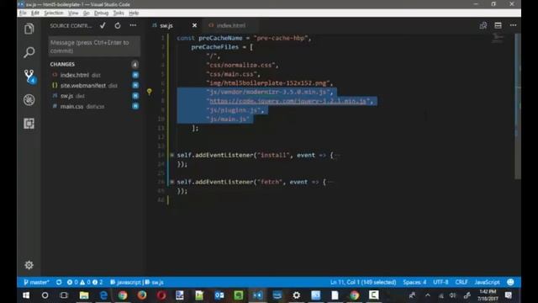This screenshot has height=303, width=538.
Task: Click the minimap in the editor
Action: pos(498,38)
